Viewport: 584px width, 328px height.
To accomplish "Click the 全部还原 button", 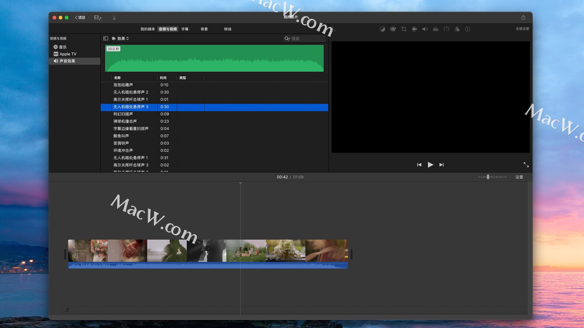I will pos(522,29).
